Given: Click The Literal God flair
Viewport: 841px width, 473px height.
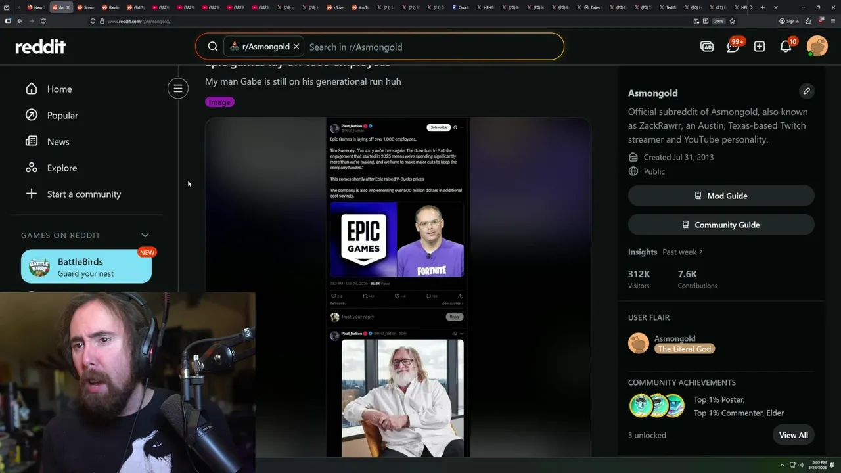Looking at the screenshot, I should click(x=685, y=349).
